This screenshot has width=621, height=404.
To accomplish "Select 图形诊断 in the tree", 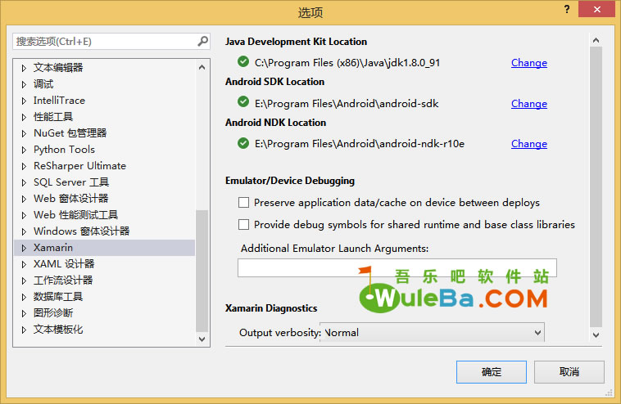I will pyautogui.click(x=53, y=313).
